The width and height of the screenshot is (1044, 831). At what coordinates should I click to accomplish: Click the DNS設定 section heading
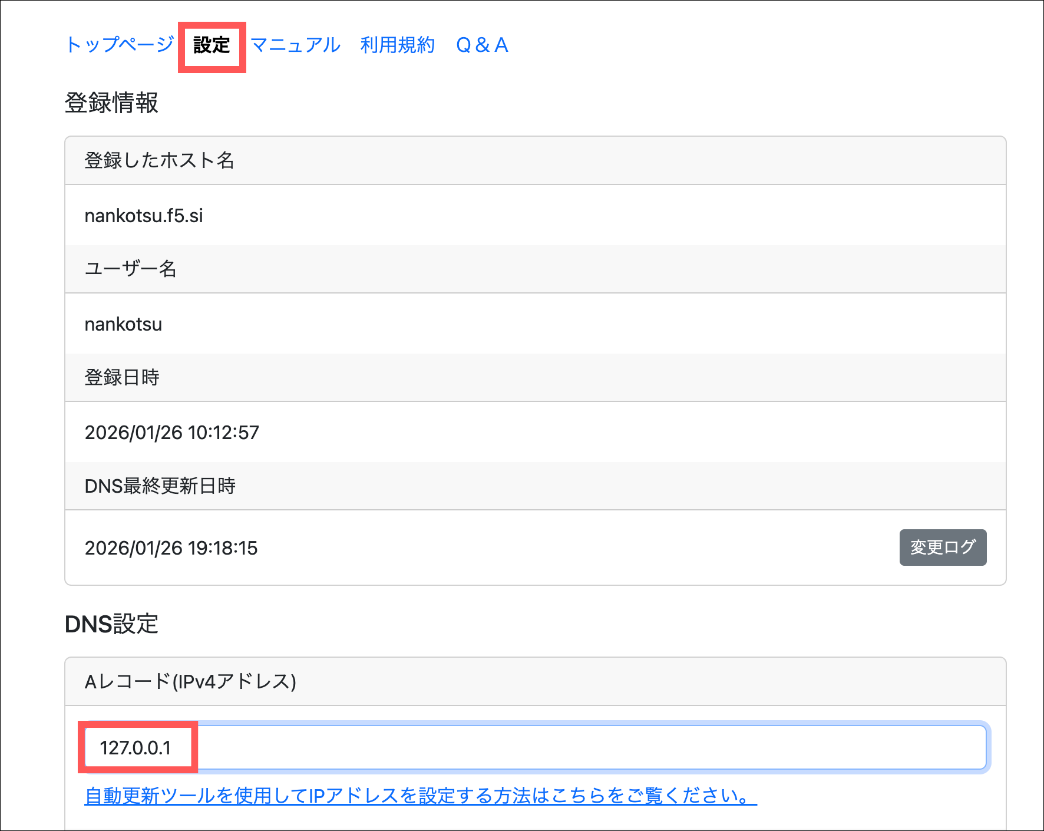[111, 624]
